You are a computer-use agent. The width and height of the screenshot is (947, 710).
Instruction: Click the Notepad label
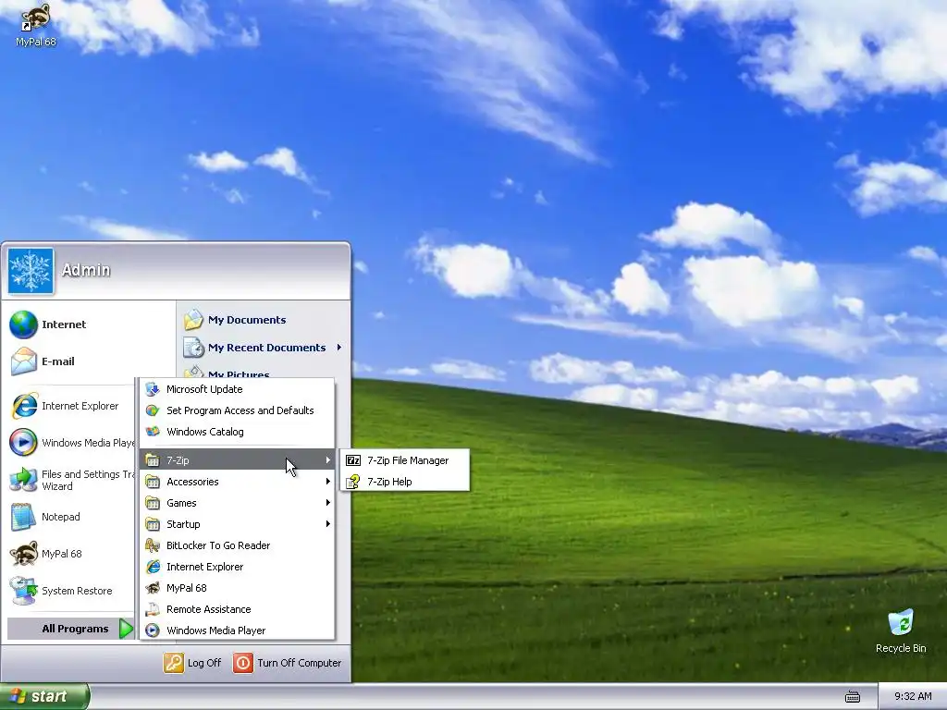[x=60, y=517]
